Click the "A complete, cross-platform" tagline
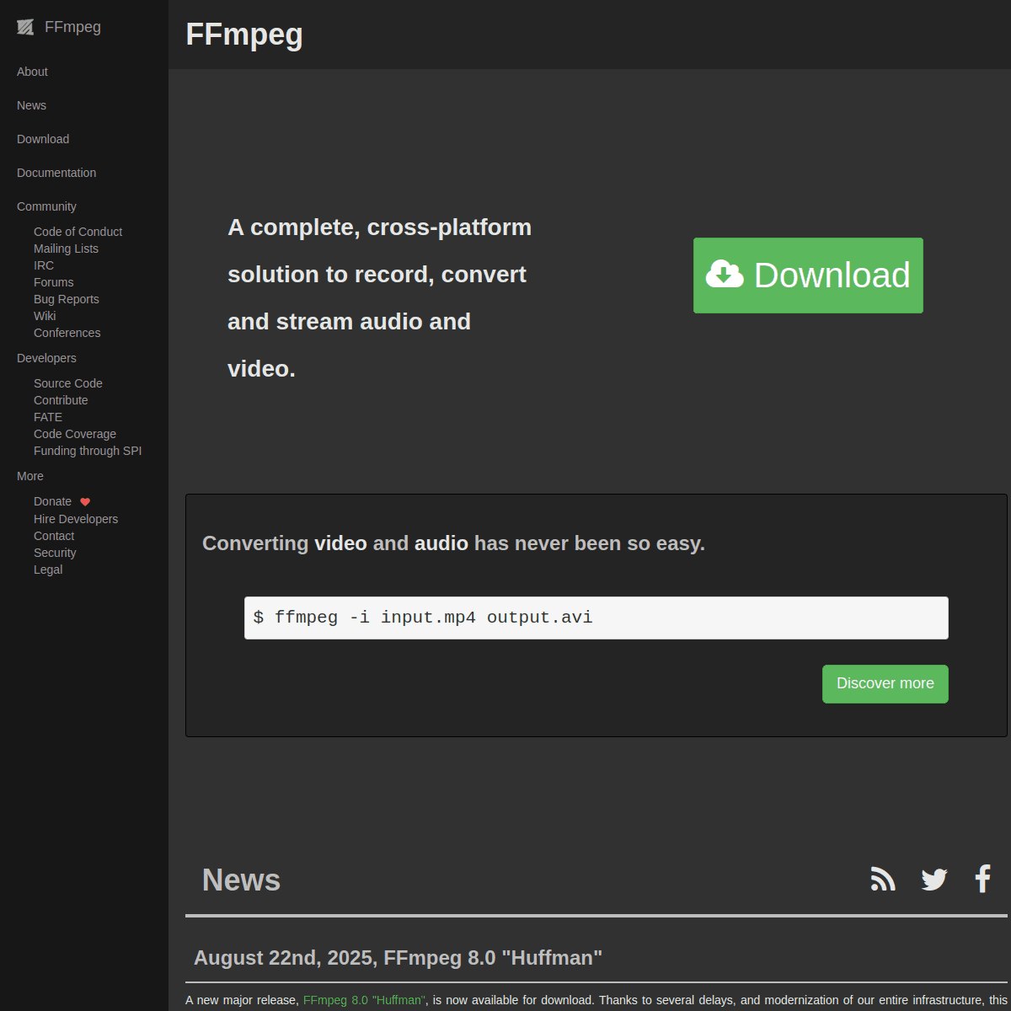The height and width of the screenshot is (1011, 1011). (x=379, y=297)
